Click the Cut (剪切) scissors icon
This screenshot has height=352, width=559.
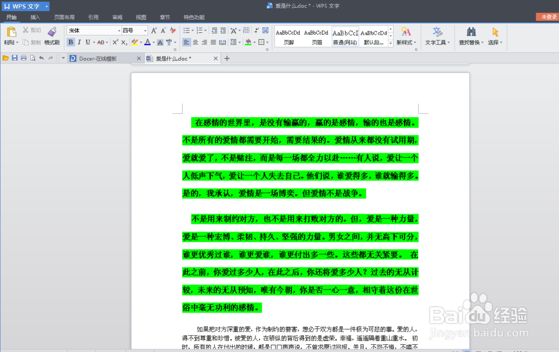click(x=26, y=30)
